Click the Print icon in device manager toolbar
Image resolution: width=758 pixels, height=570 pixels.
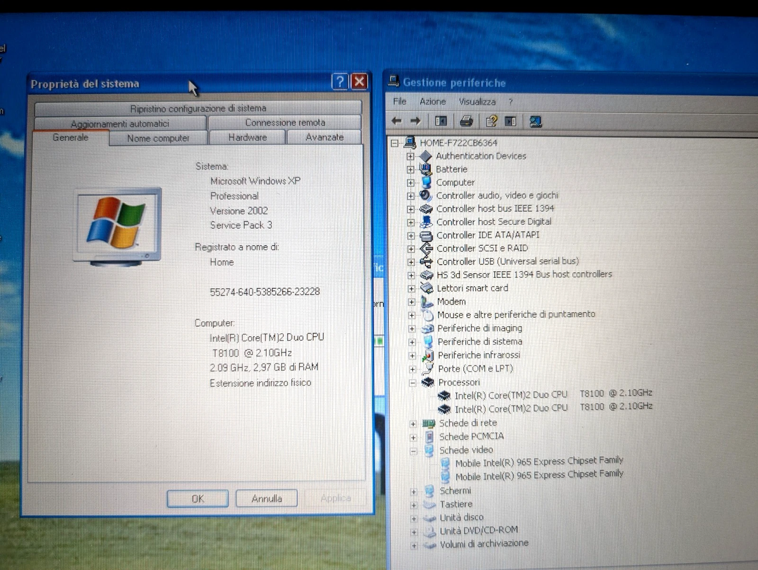[x=466, y=121]
